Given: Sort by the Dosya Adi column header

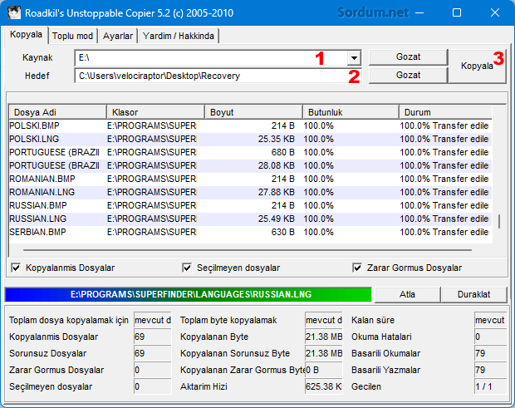Looking at the screenshot, I should (x=58, y=112).
